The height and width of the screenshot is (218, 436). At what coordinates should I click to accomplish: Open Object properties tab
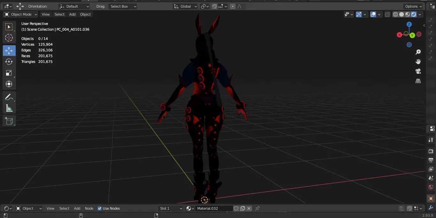[x=431, y=199]
